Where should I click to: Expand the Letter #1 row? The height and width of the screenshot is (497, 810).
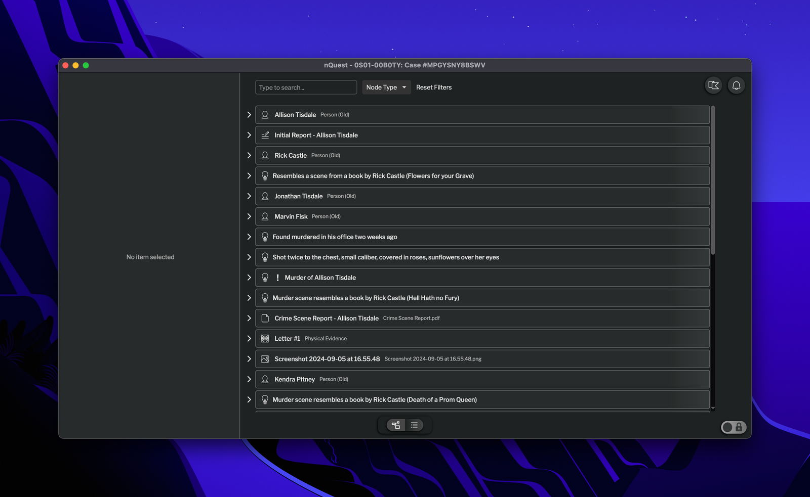click(x=249, y=339)
